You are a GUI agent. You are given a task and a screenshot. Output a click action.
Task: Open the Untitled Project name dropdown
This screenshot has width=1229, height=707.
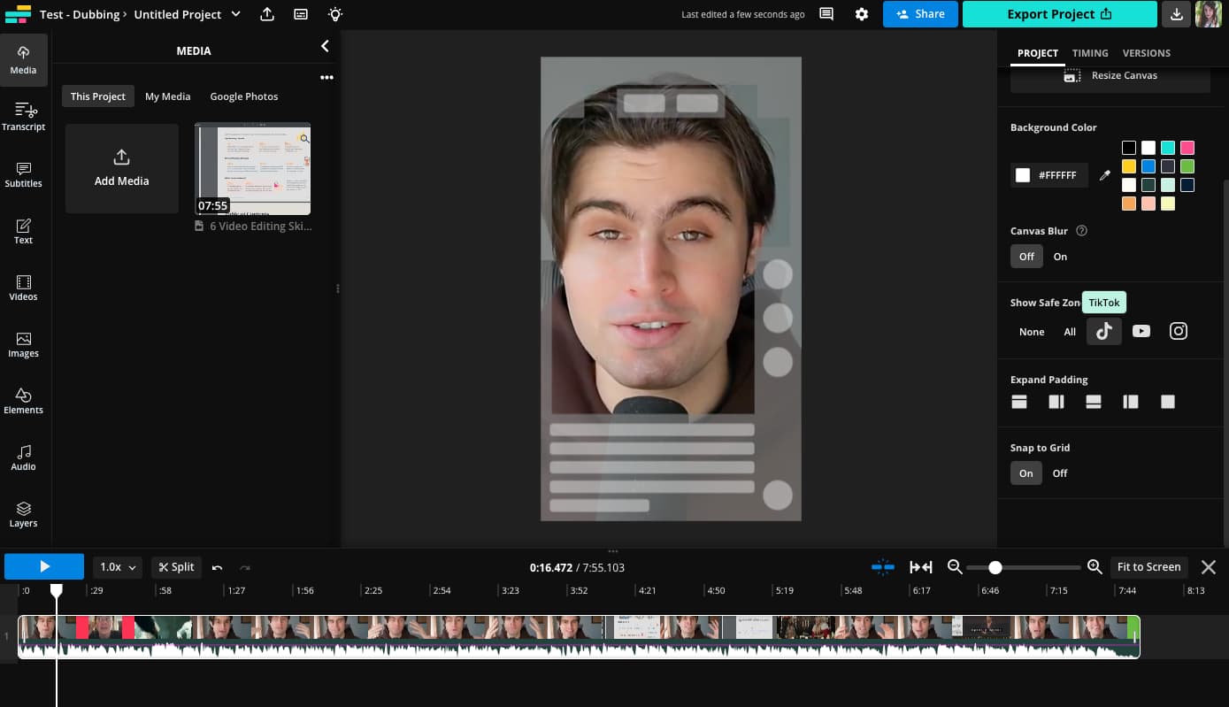(x=235, y=14)
